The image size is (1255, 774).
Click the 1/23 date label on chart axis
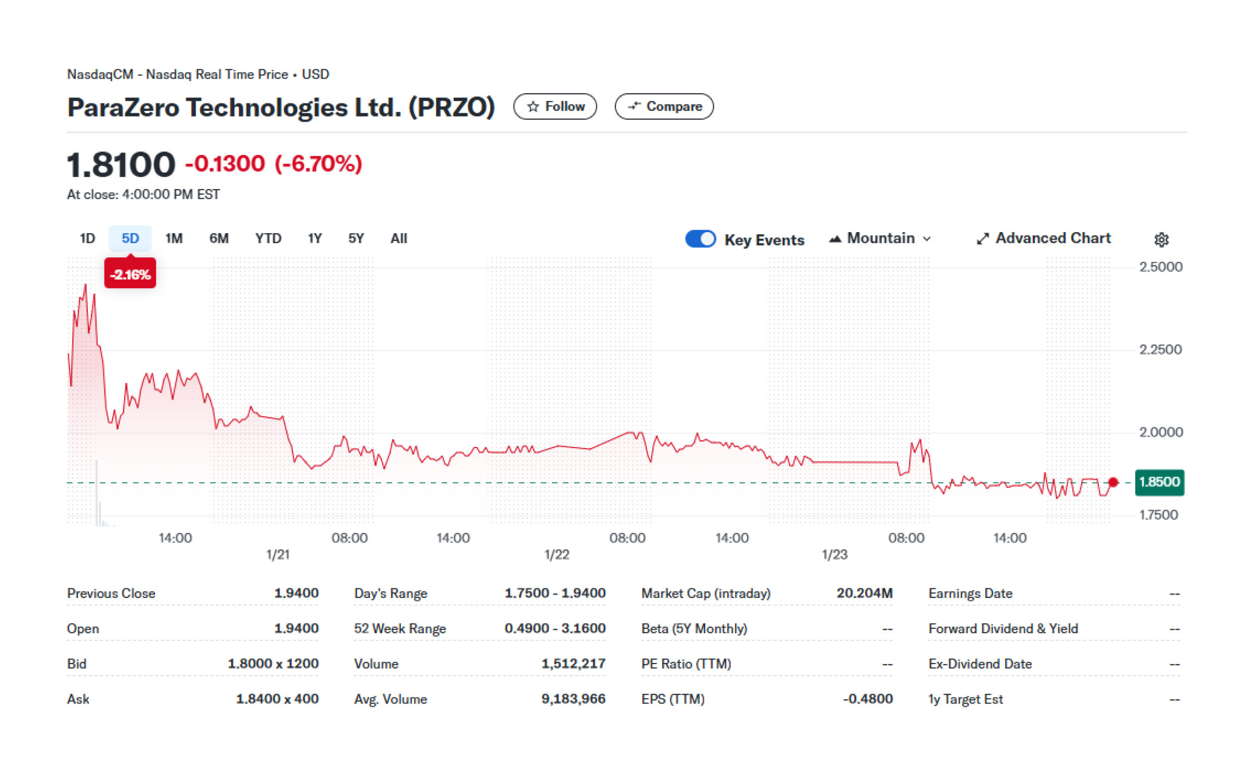pos(834,555)
